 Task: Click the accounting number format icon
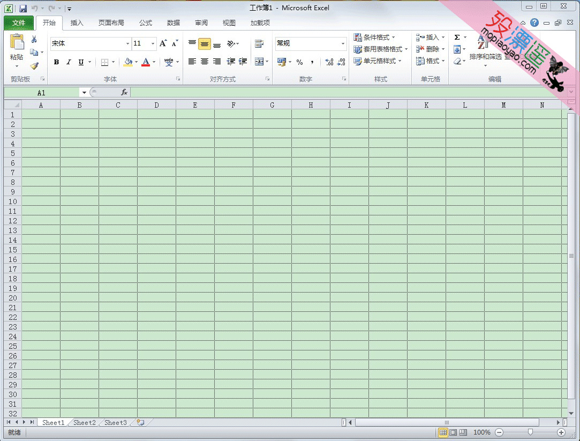pyautogui.click(x=282, y=62)
